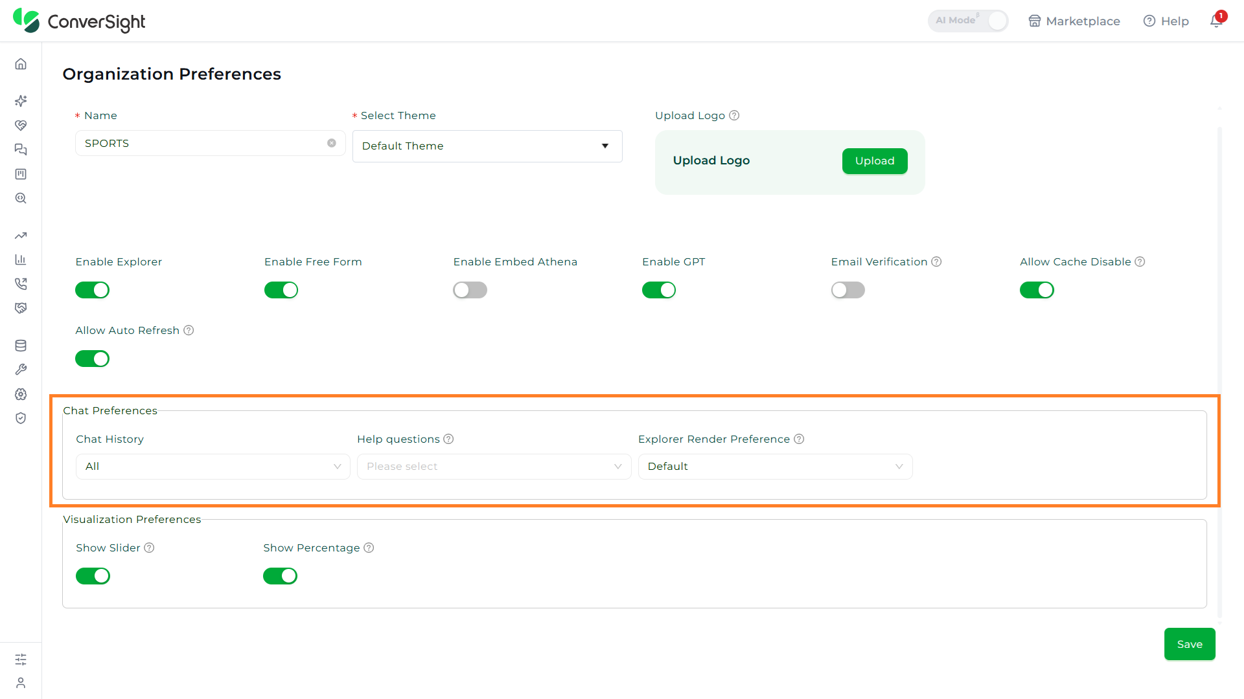Turn off the Enable GPT toggle
1244x699 pixels.
click(659, 290)
